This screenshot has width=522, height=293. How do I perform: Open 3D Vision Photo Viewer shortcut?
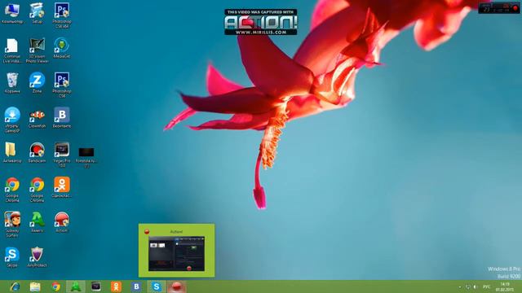pyautogui.click(x=37, y=50)
